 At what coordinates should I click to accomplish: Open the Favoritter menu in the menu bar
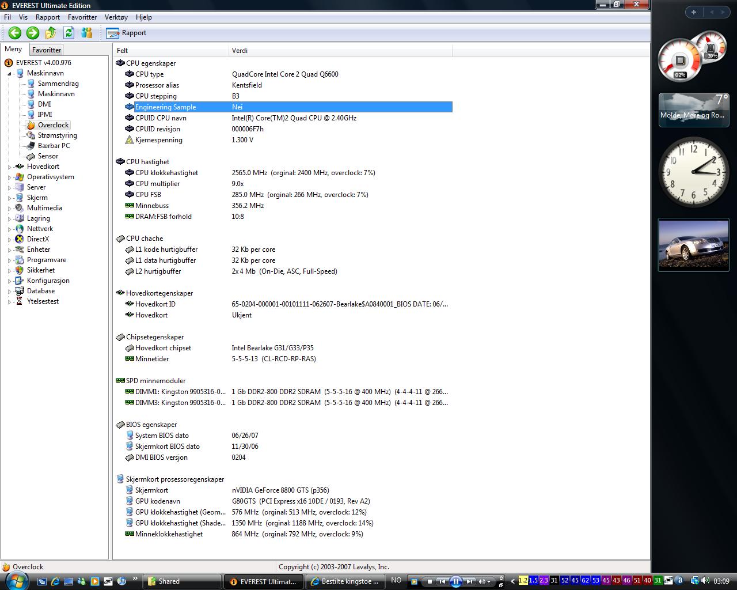pyautogui.click(x=82, y=17)
